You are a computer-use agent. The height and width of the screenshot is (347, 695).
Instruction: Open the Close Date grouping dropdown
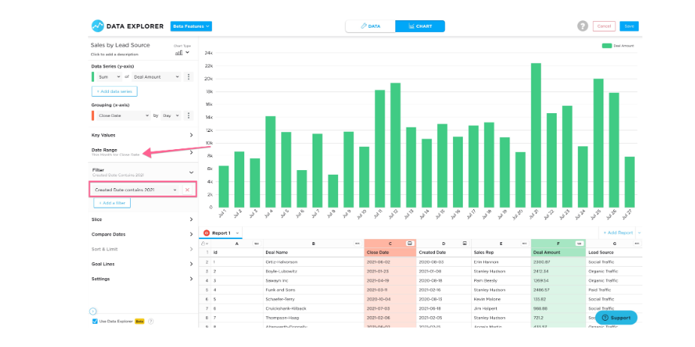123,115
